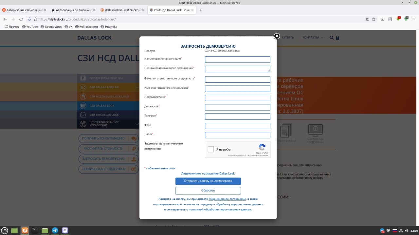Open the "Сертификаты" documents icon

point(286,133)
